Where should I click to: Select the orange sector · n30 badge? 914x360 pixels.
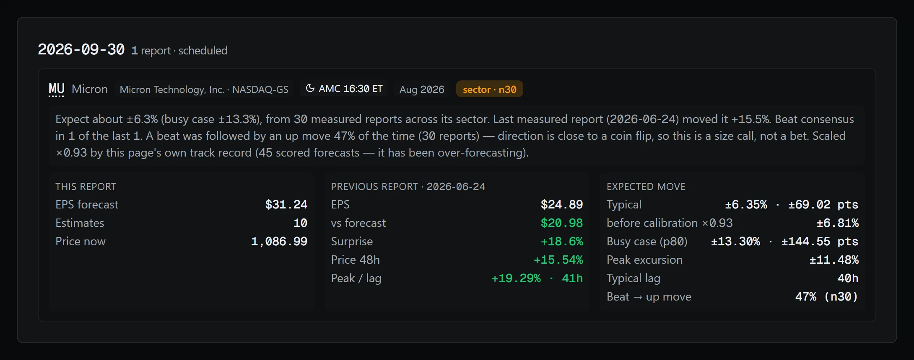pos(489,89)
